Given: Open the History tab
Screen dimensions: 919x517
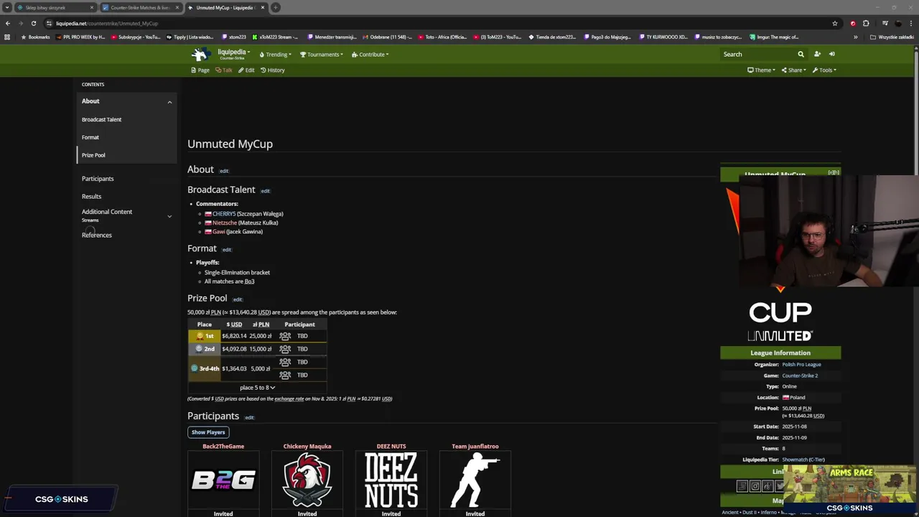Looking at the screenshot, I should 273,70.
